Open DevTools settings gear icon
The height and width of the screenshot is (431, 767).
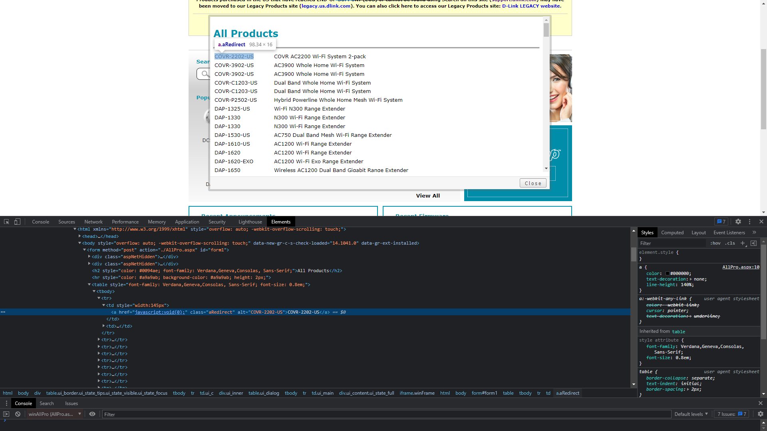(738, 222)
